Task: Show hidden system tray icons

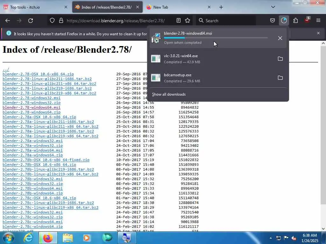Action: click(271, 238)
